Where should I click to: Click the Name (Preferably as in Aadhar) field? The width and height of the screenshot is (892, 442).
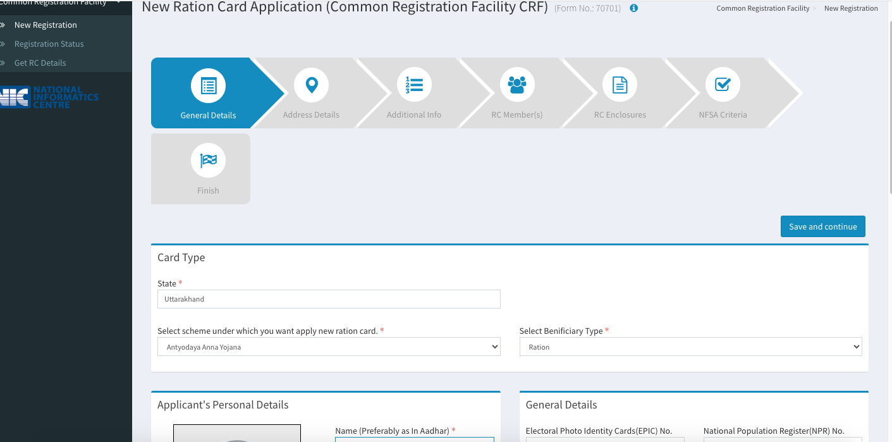pyautogui.click(x=414, y=439)
